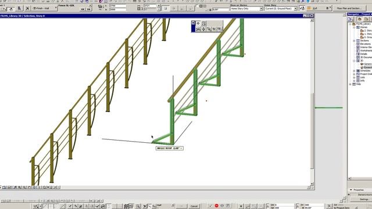
Task: Click the first dimension input field
Action: [117, 6]
